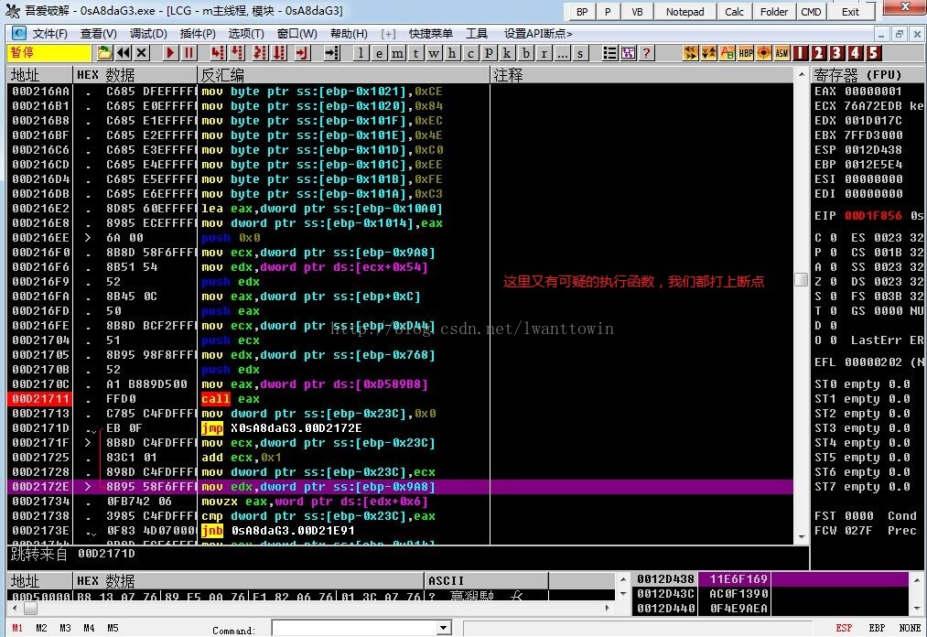Click the Open file toolbar icon
927x637 pixels.
pos(104,53)
